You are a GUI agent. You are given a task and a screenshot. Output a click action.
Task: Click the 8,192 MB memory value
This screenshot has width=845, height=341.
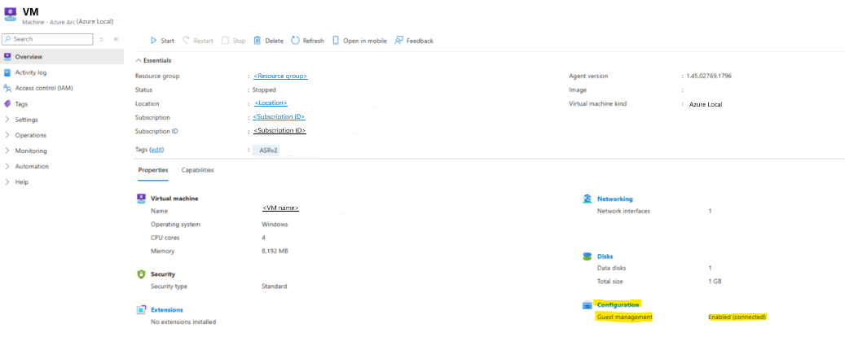point(275,251)
